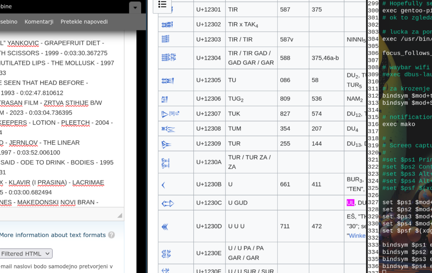
Task: Open the TUR cuneiform glyph U+12309
Action: point(166,144)
